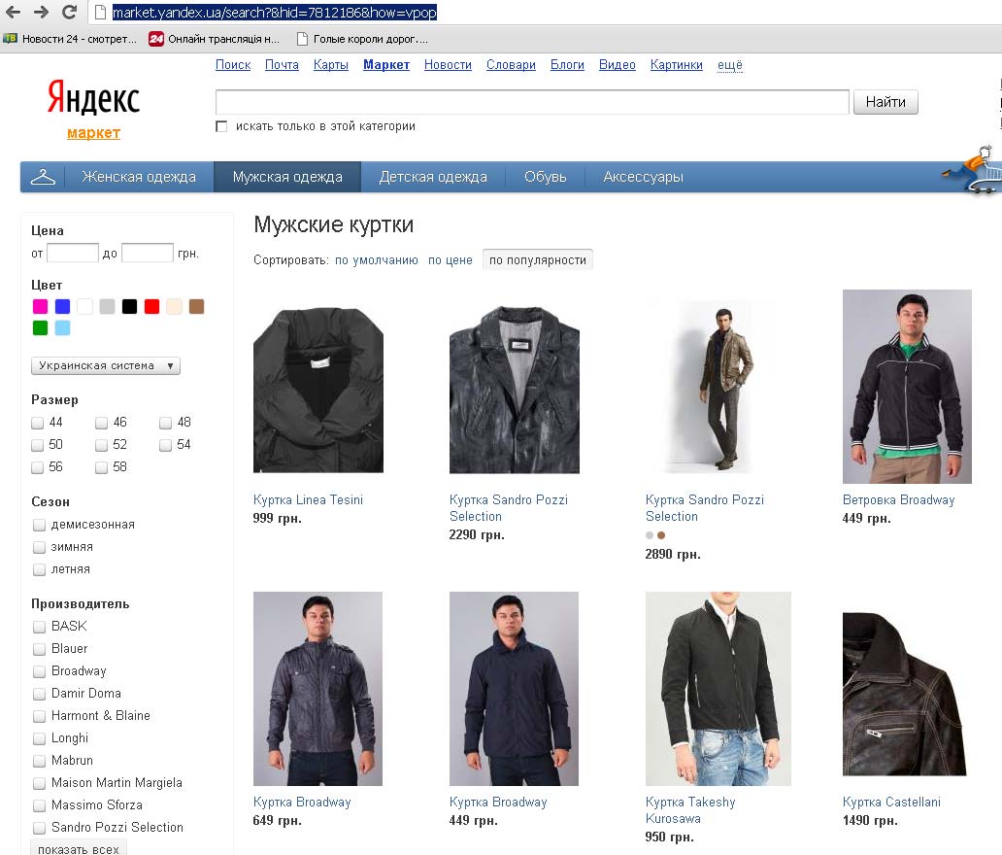
Task: Open the Украинская система size dropdown
Action: point(106,366)
